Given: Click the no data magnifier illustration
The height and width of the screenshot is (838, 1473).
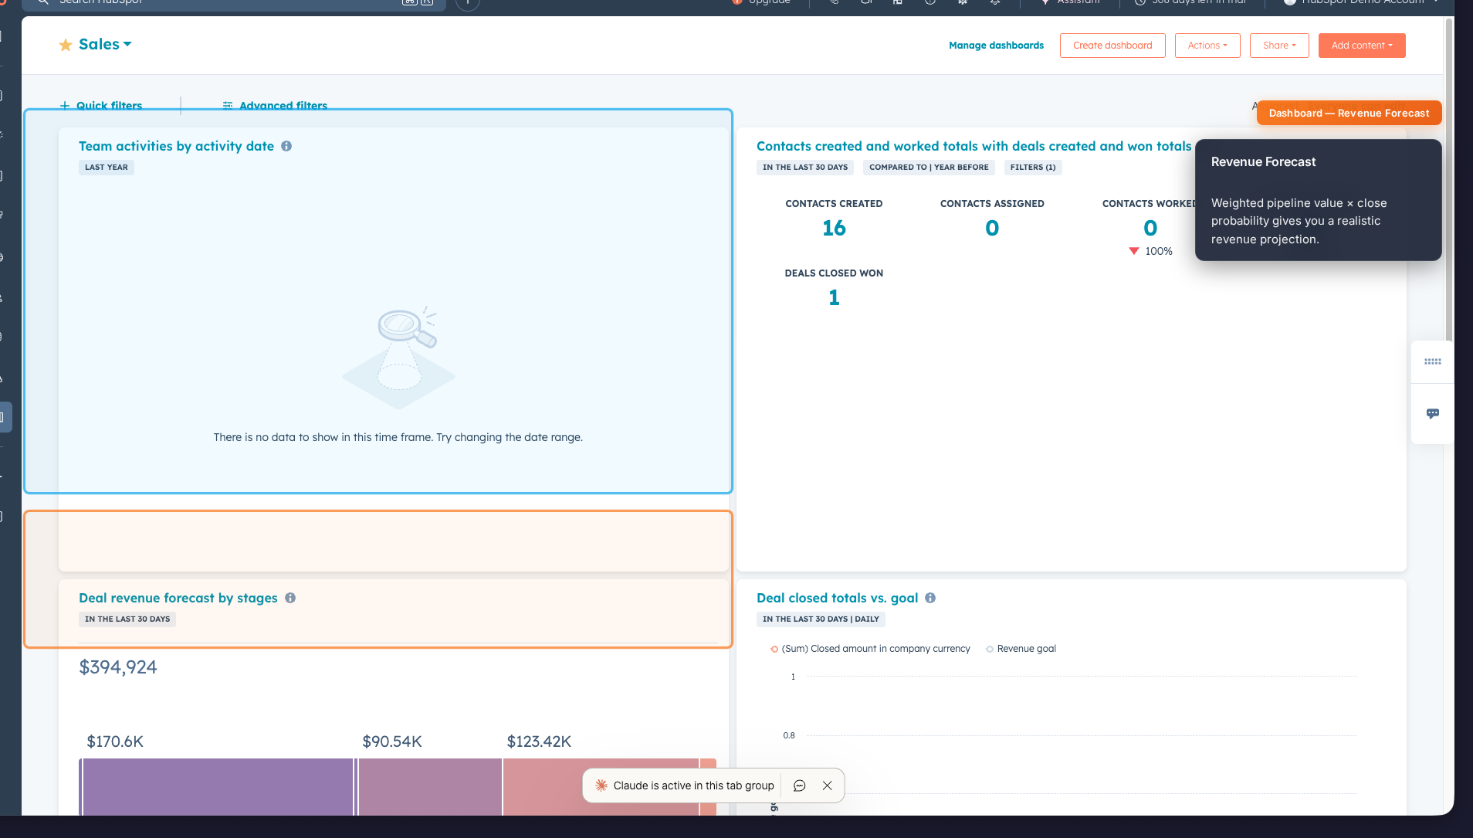Looking at the screenshot, I should click(398, 357).
